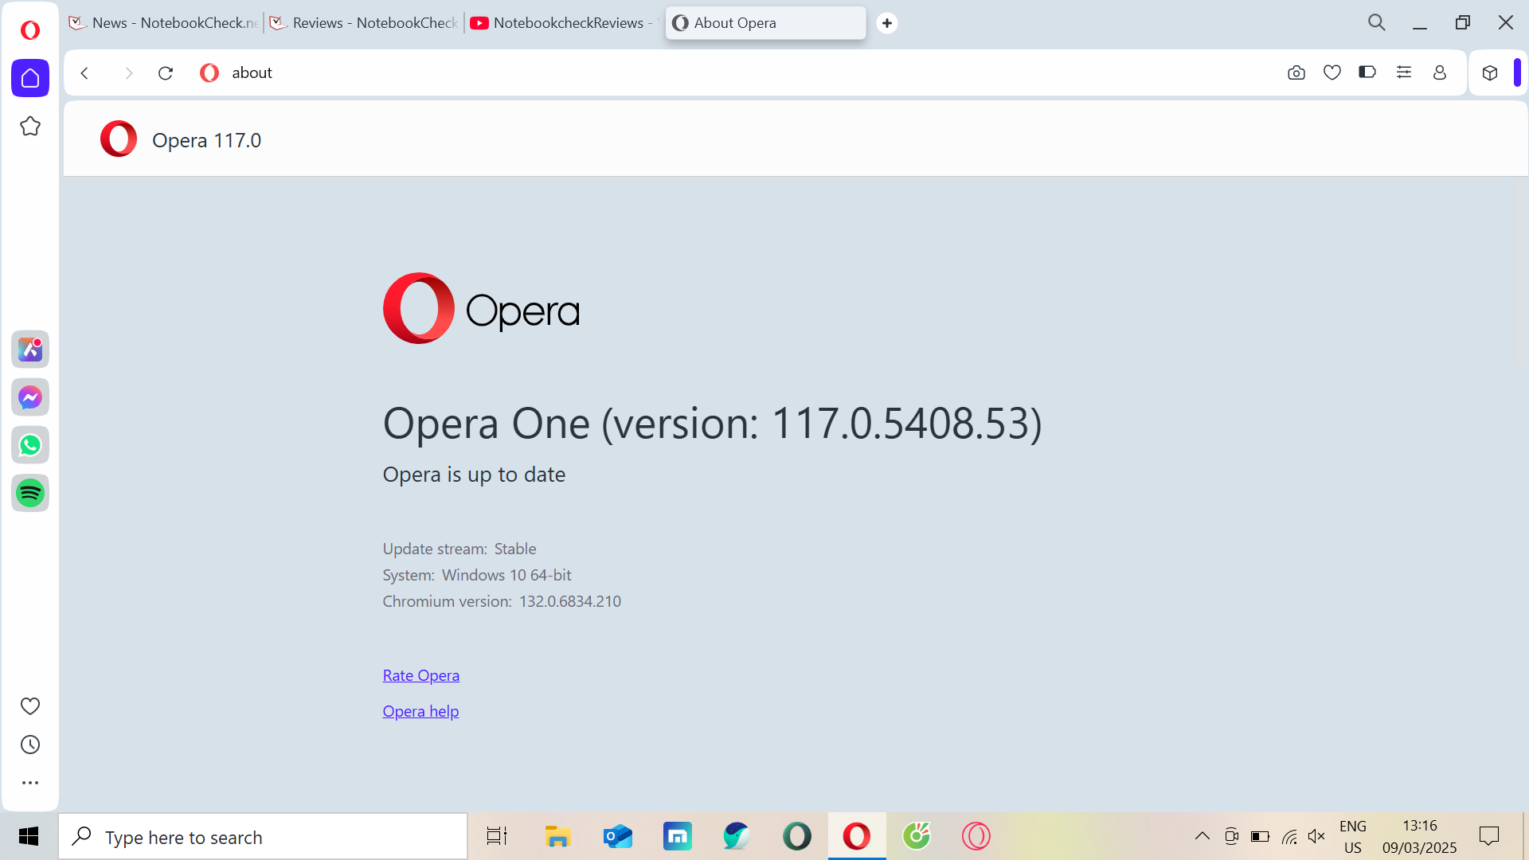
Task: Open Spotify in the sidebar
Action: point(30,493)
